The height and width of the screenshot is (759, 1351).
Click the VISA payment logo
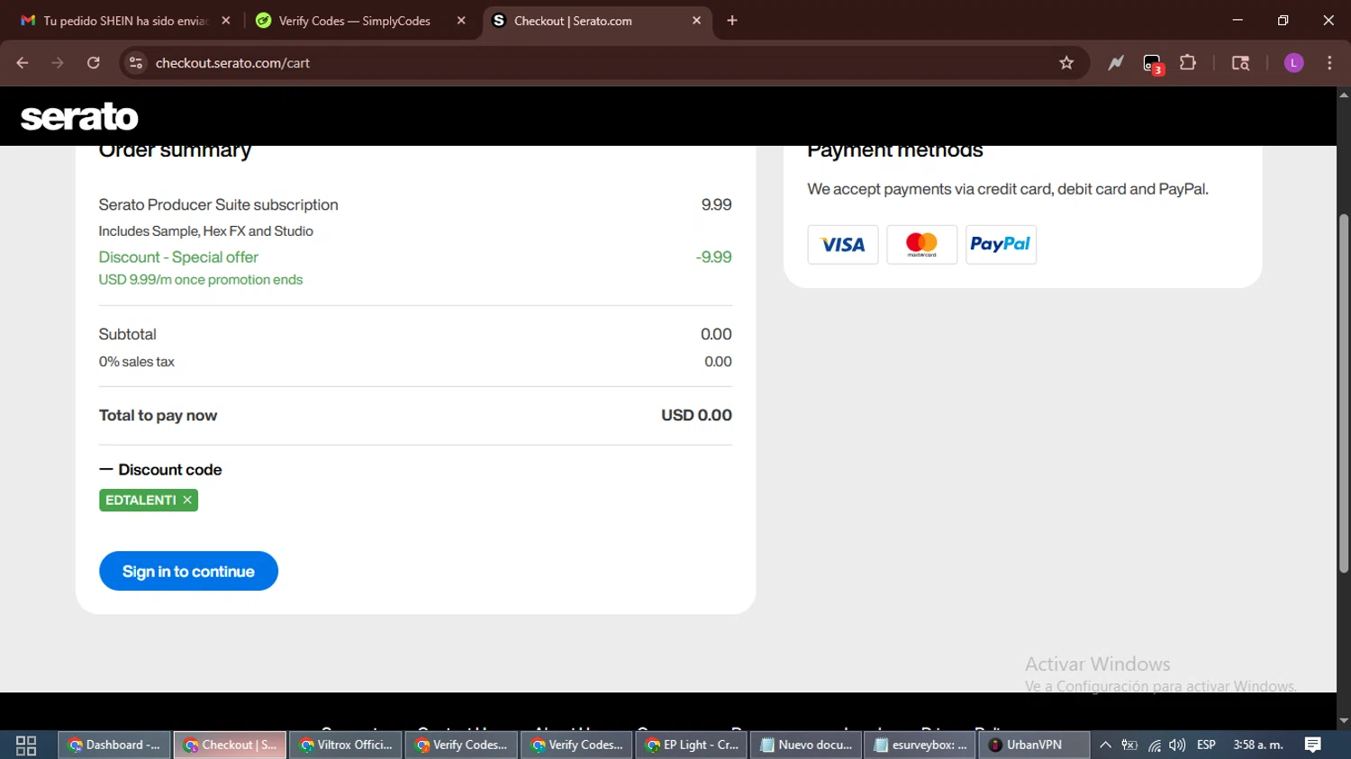pyautogui.click(x=843, y=245)
